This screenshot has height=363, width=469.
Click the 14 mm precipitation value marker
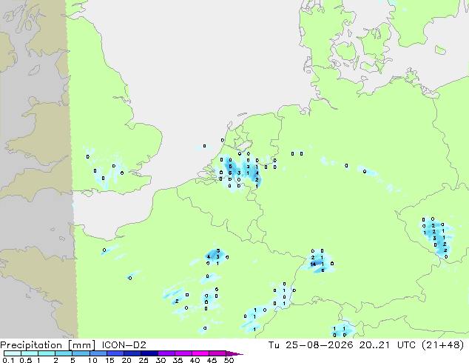pos(313,264)
